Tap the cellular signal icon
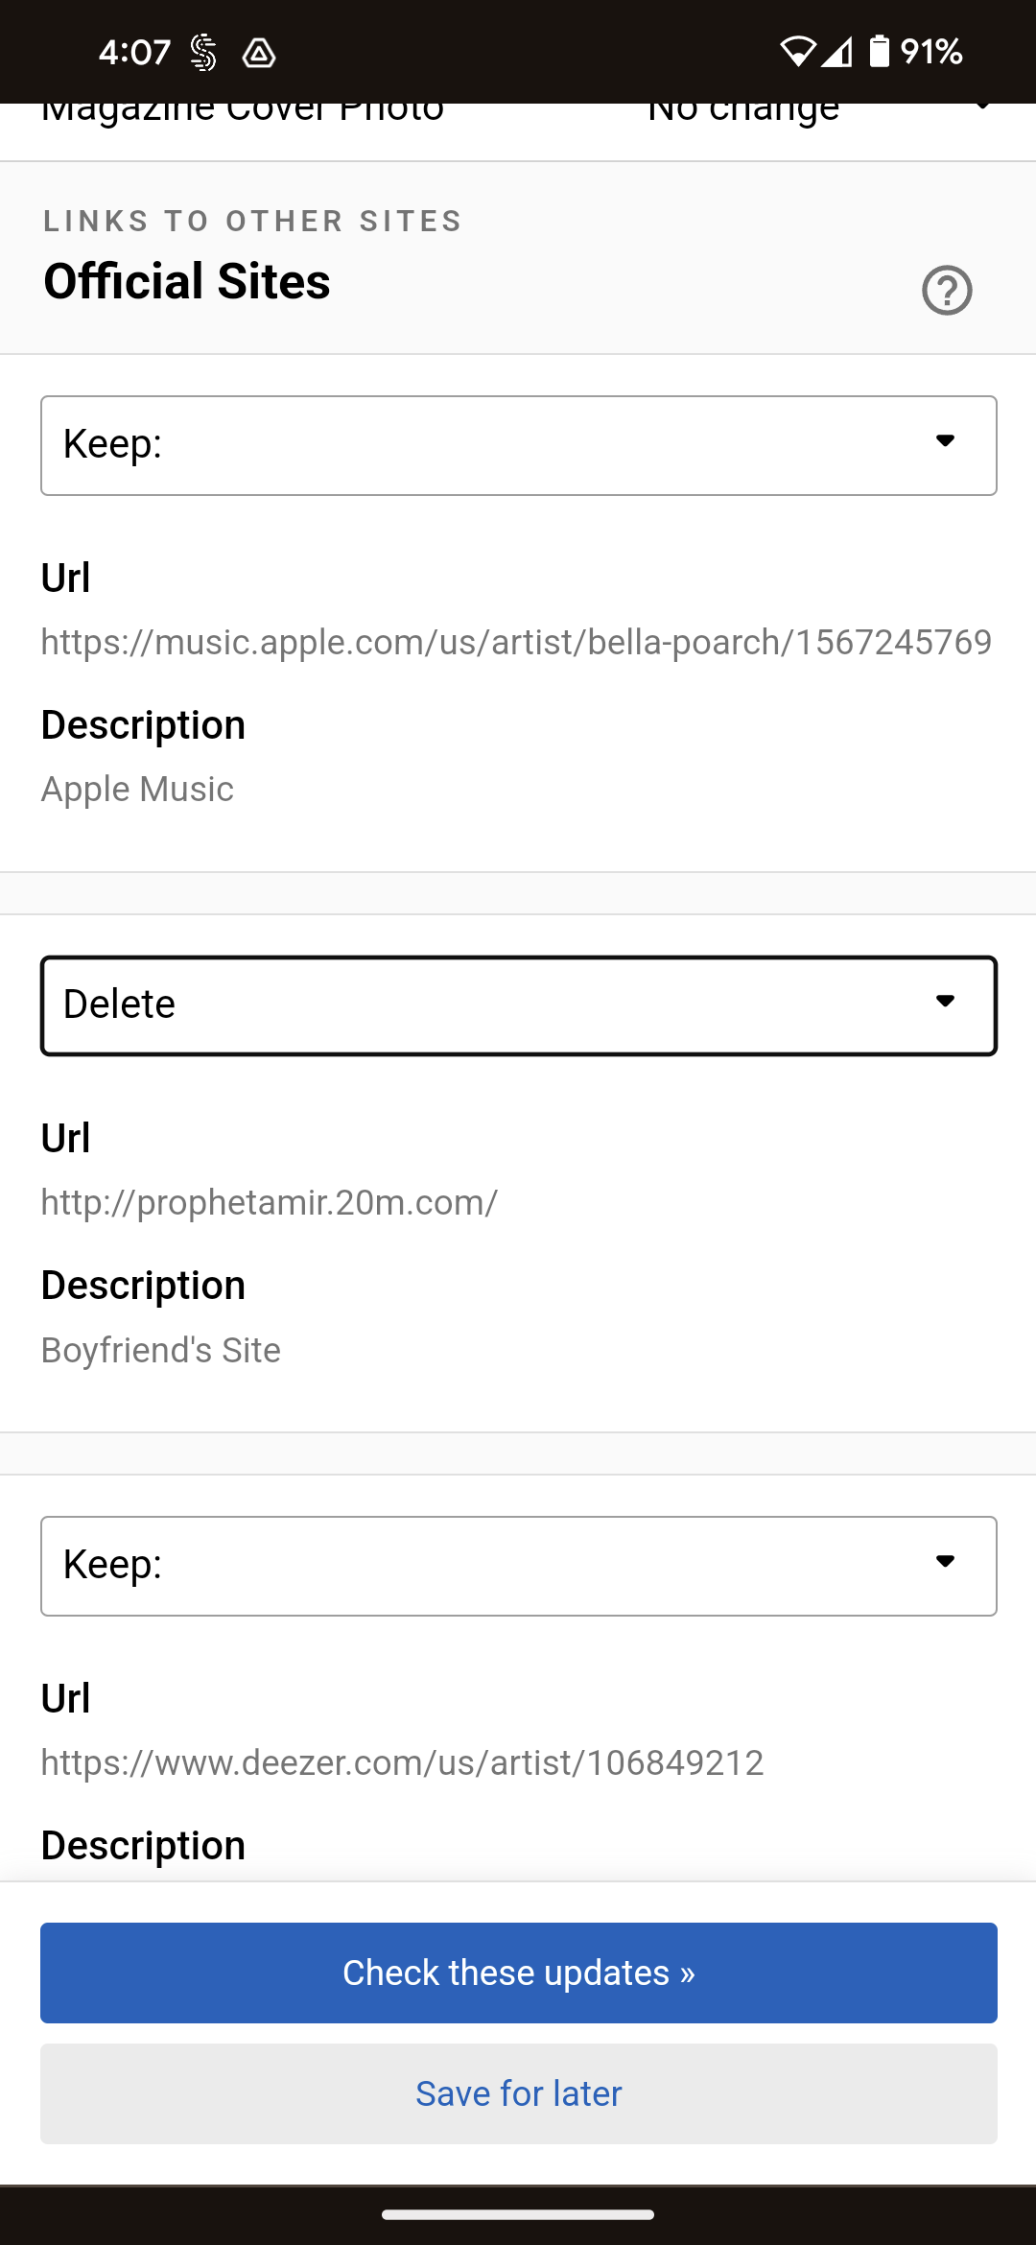1036x2245 pixels. point(836,51)
